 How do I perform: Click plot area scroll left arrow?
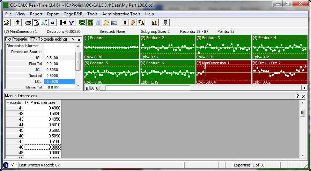103,88
